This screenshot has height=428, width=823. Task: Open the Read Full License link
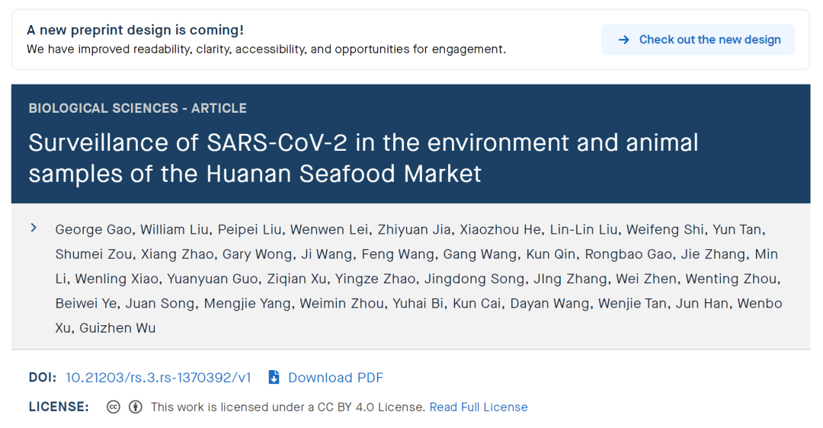478,407
